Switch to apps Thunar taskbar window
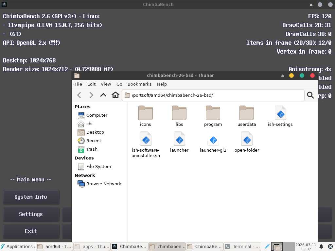The width and height of the screenshot is (335, 251). click(92, 246)
